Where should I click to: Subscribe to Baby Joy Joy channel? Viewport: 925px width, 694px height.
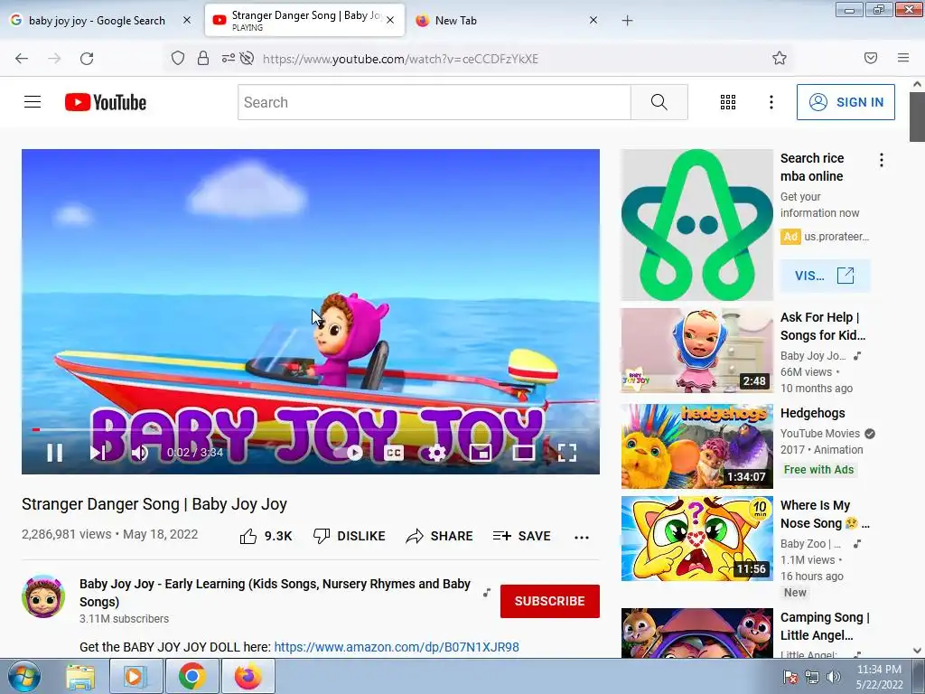[x=550, y=601]
